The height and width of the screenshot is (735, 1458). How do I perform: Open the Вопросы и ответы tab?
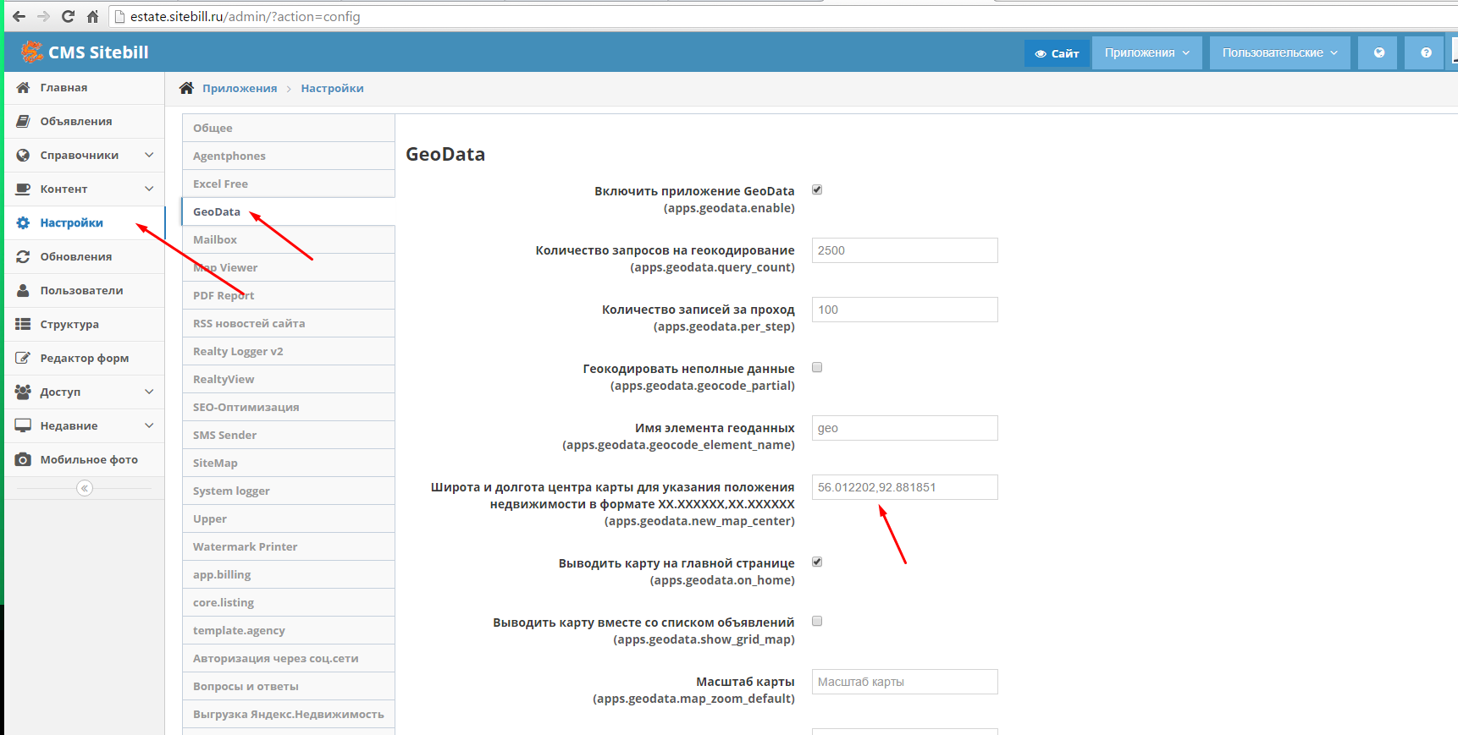click(289, 686)
